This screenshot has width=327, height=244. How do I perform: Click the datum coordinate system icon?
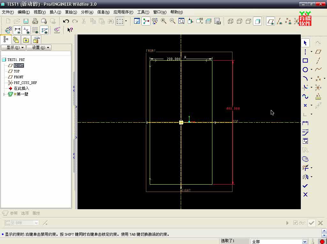(x=318, y=88)
